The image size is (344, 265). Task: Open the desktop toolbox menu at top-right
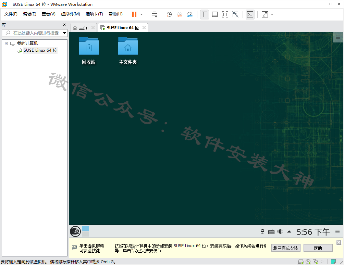(338, 37)
